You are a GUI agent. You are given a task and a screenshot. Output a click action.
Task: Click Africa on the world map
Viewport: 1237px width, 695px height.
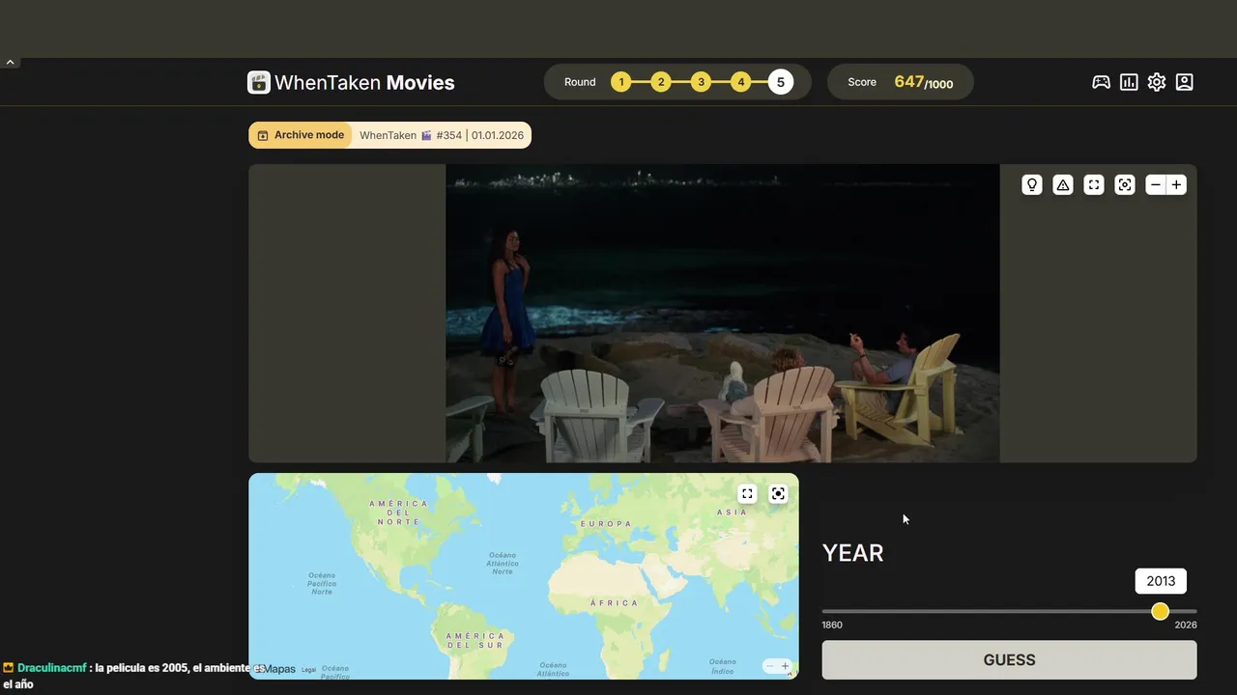pyautogui.click(x=614, y=602)
